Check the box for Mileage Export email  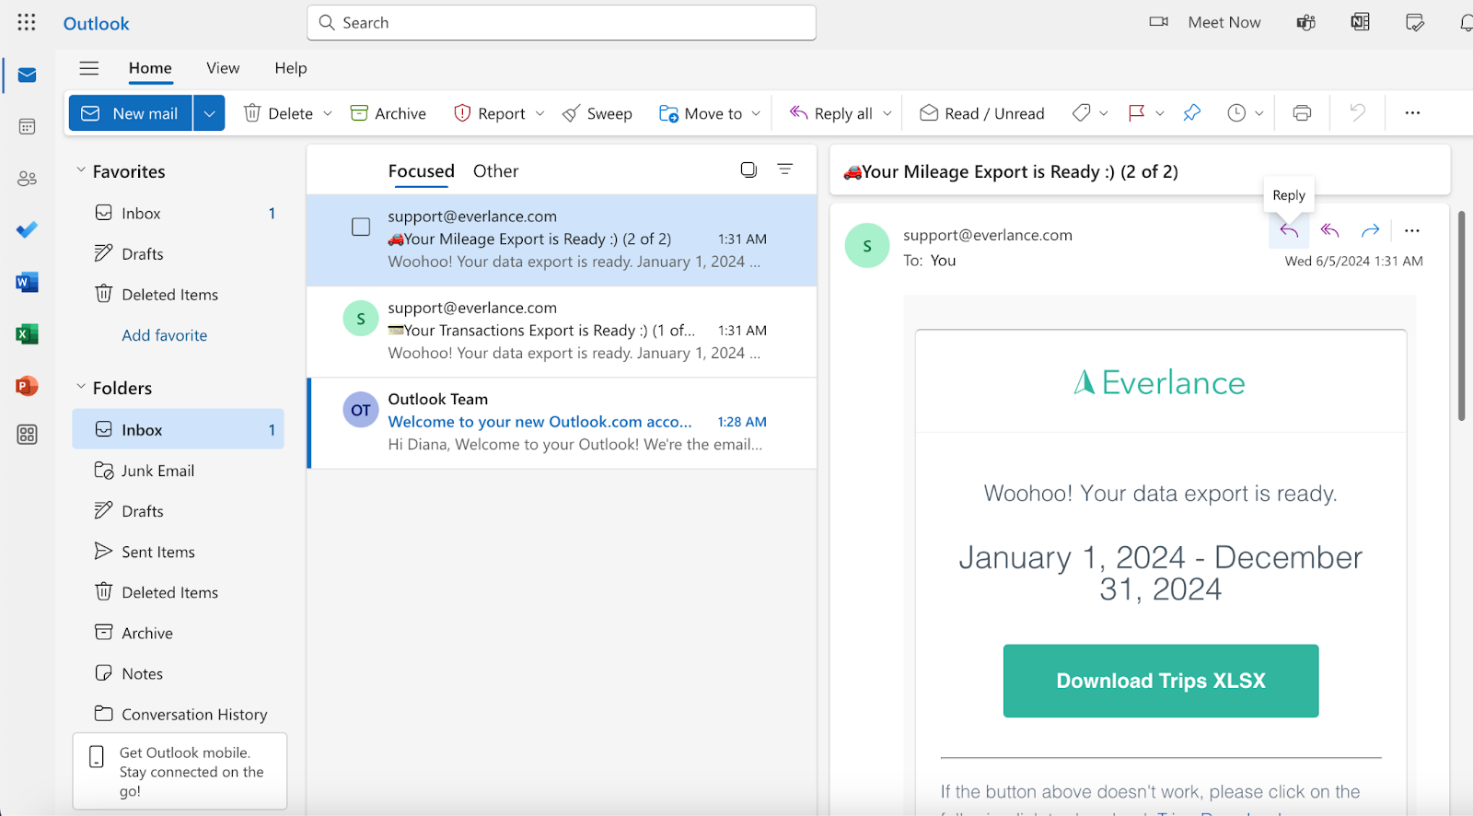(361, 227)
